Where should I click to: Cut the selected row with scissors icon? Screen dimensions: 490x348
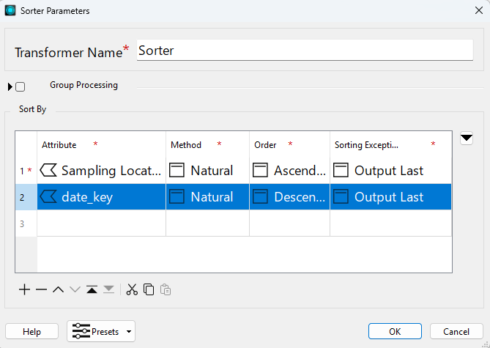pyautogui.click(x=132, y=289)
